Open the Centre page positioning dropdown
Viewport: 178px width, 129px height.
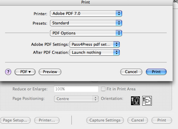point(76,99)
